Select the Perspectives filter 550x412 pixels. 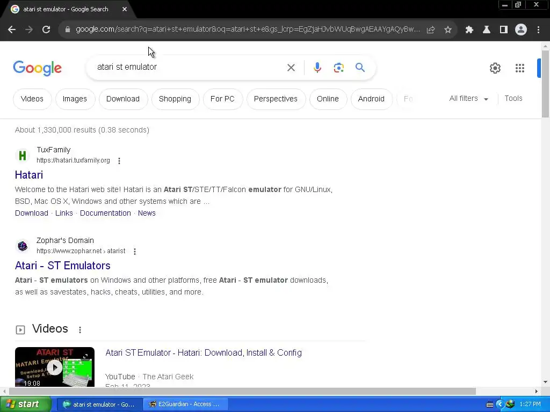click(x=276, y=99)
